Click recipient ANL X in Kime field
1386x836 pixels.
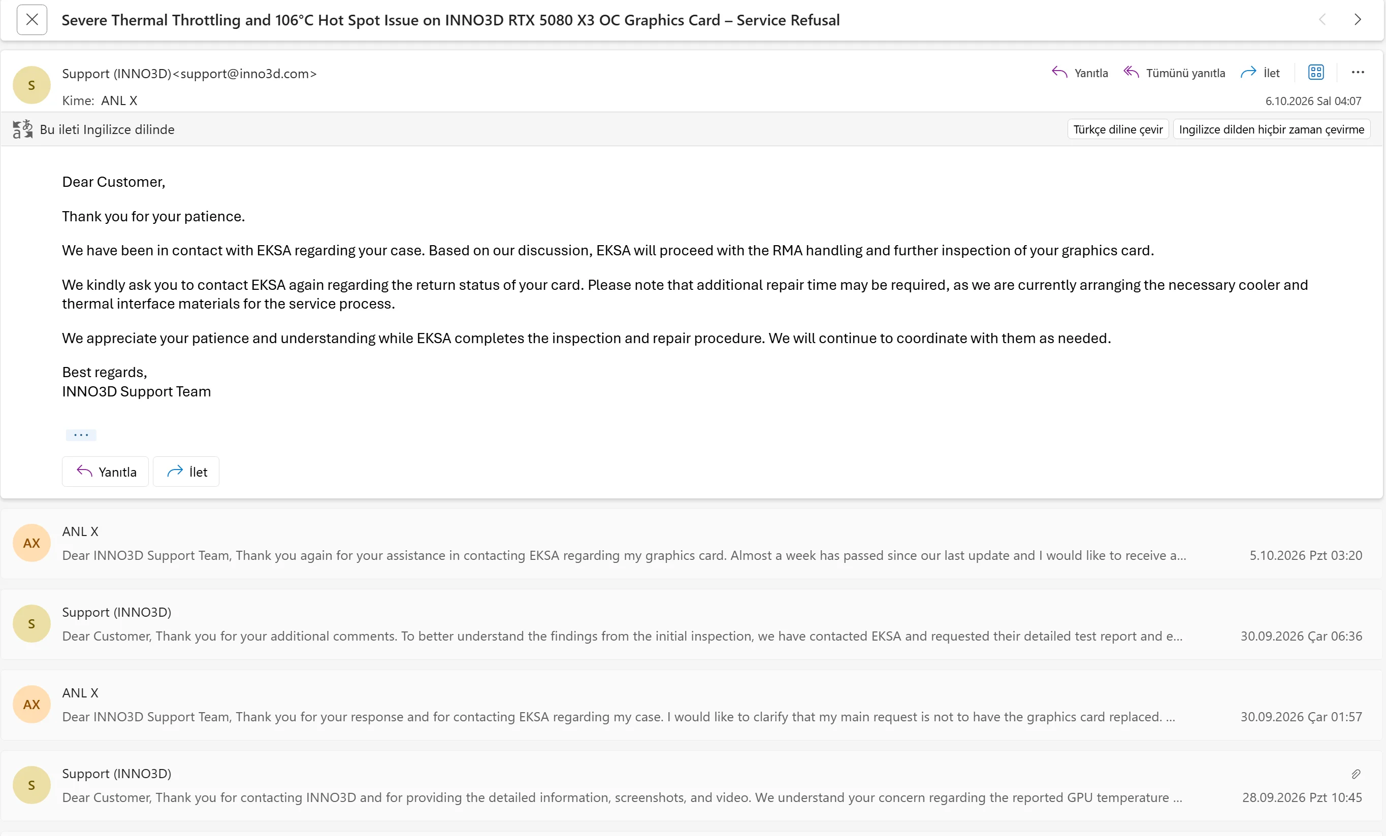click(119, 101)
